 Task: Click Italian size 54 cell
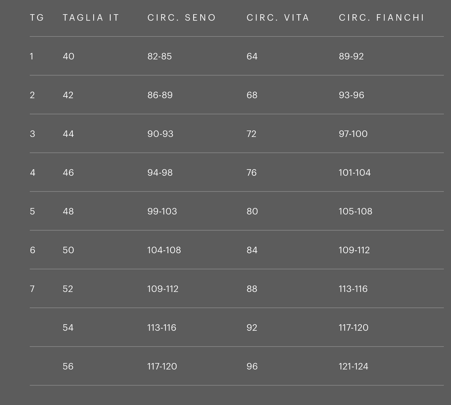[68, 328]
